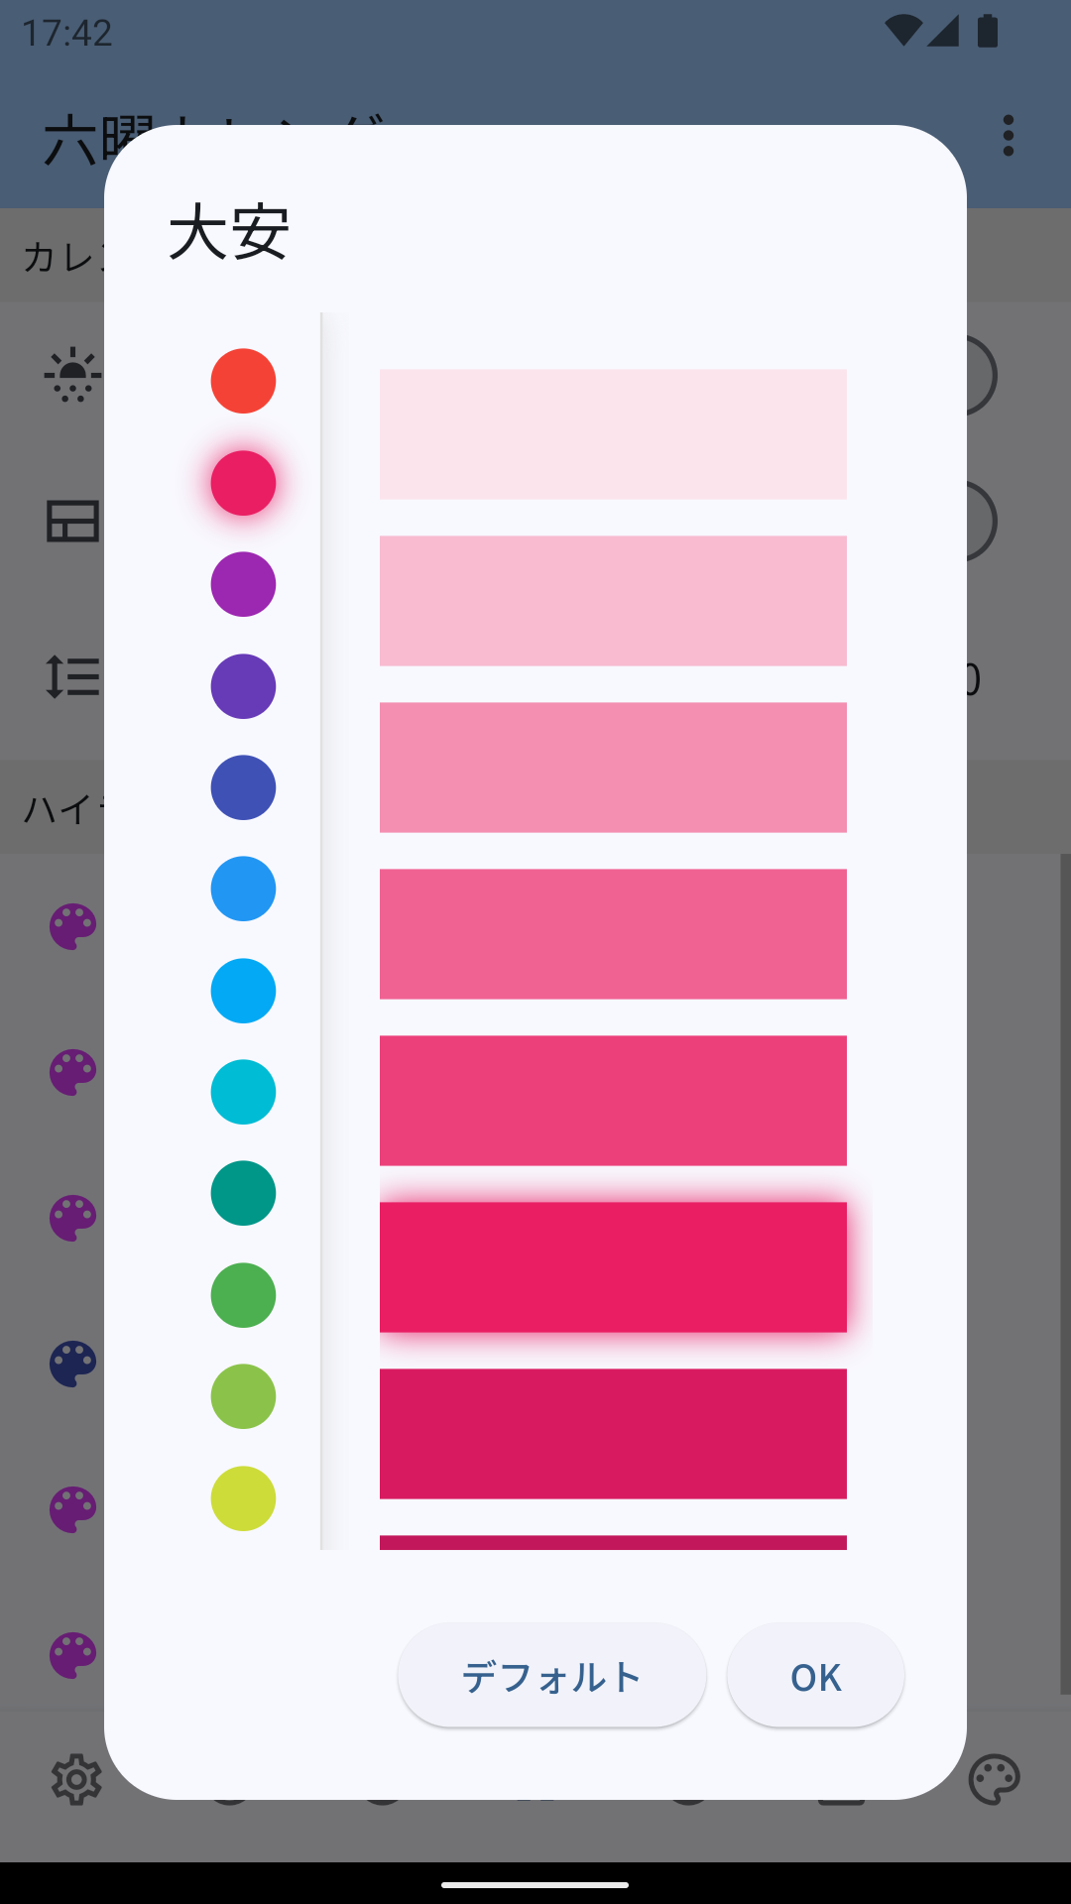1071x1904 pixels.
Task: Tap the calendar layout icon
Action: [72, 522]
